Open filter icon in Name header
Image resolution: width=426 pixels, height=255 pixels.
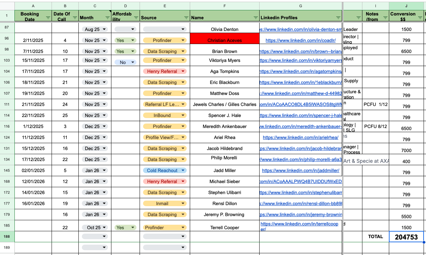pos(255,18)
